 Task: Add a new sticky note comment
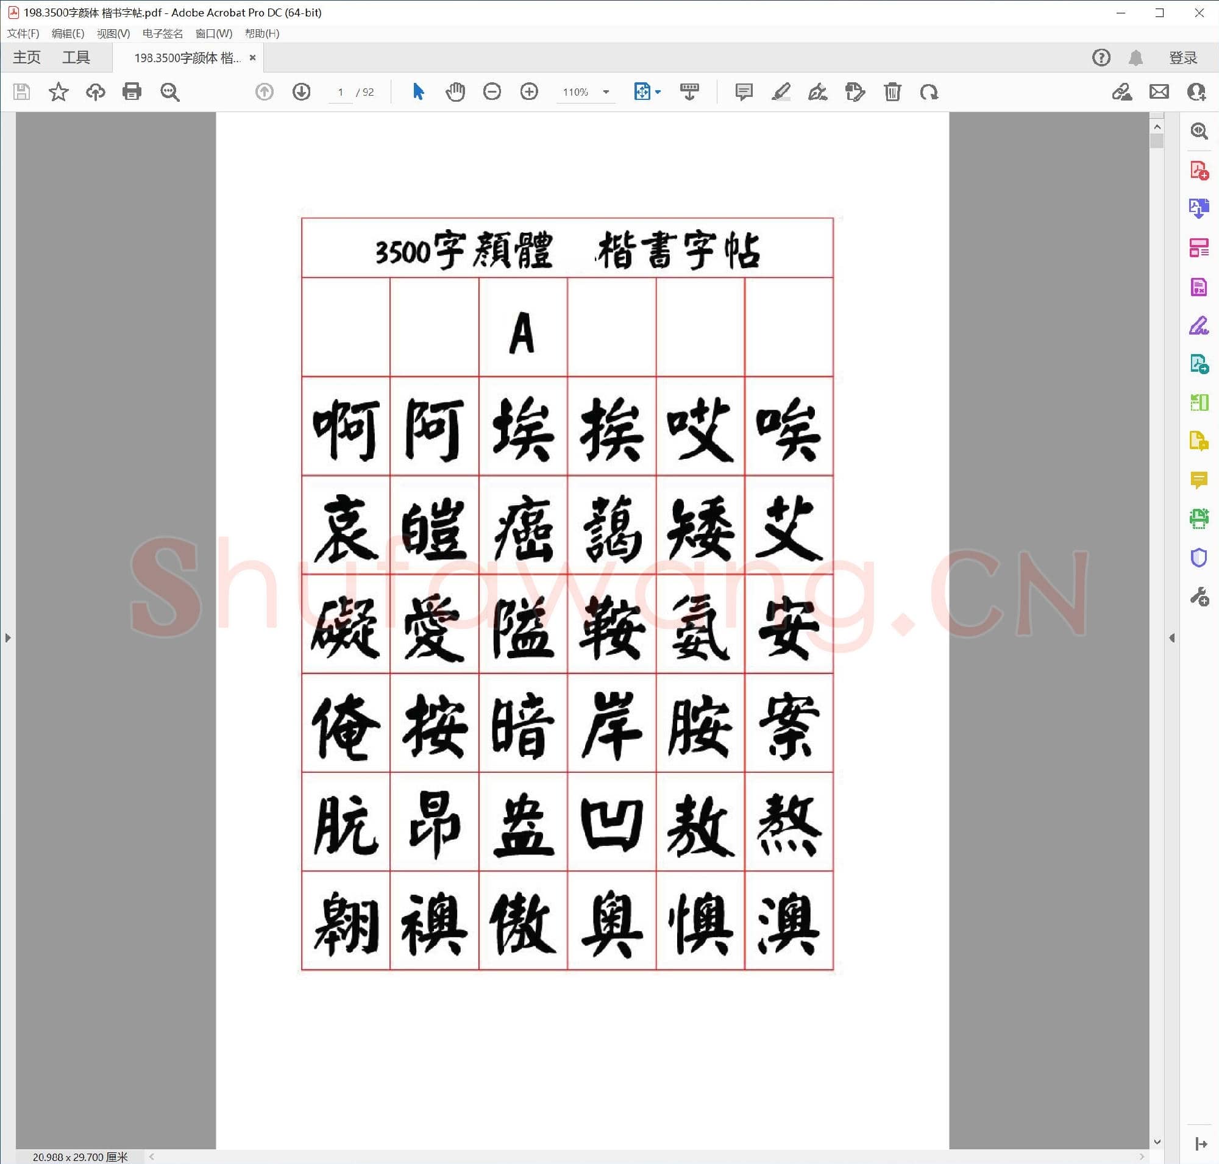coord(743,92)
